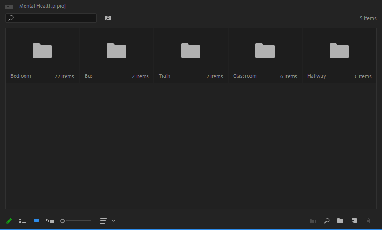Open the Classroom bin folder

click(265, 50)
